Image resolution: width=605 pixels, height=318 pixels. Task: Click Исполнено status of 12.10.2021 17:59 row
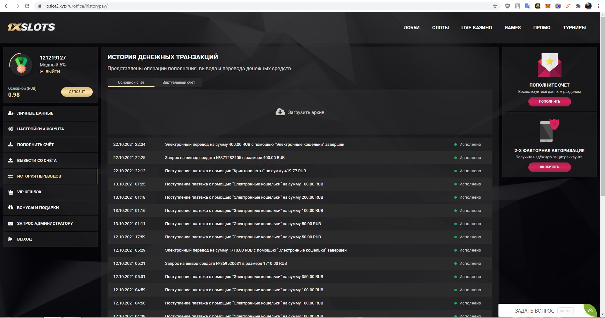470,237
